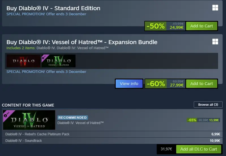Viewport: 226px width, 156px height.
Task: Open Diablo IV Soundtrack DLC row
Action: [24, 140]
